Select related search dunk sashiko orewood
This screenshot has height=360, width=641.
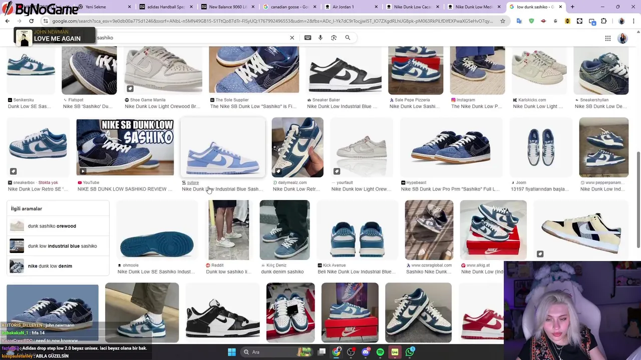59,226
